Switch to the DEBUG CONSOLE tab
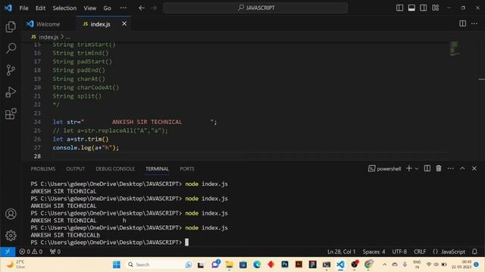 (x=115, y=168)
